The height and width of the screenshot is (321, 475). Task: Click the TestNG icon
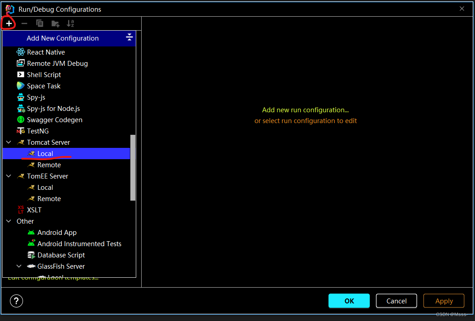21,131
